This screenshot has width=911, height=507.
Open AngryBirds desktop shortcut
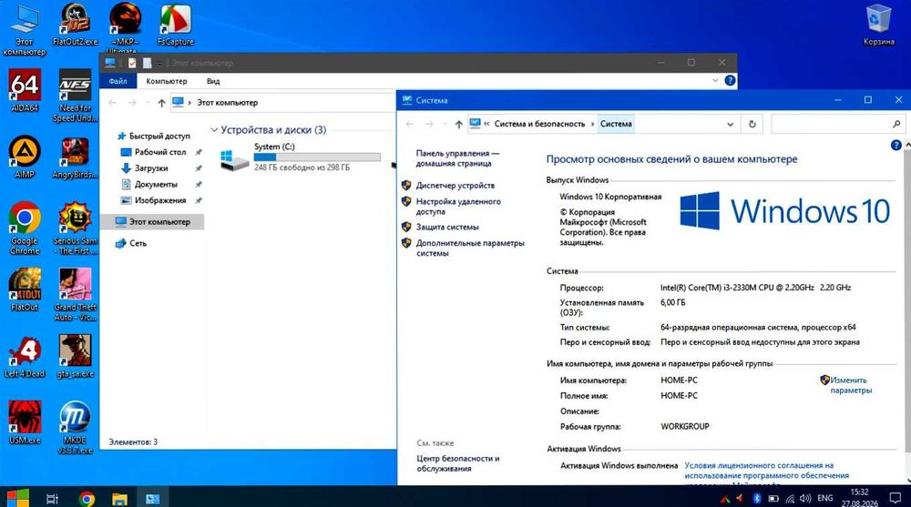click(75, 157)
